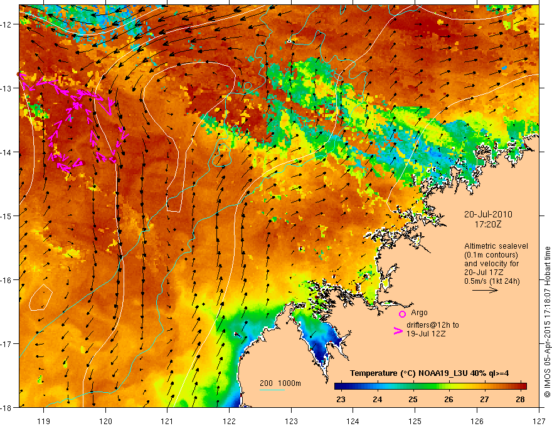
Task: Click the color bar tick label '25'
Action: (x=413, y=399)
